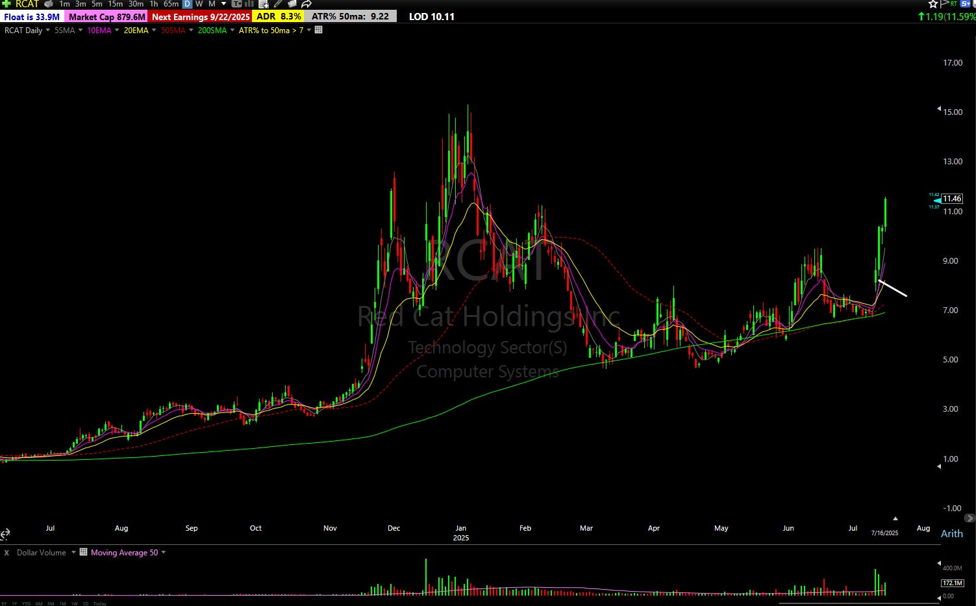Switch to 65m timeframe
Viewport: 976px width, 606px height.
point(171,4)
